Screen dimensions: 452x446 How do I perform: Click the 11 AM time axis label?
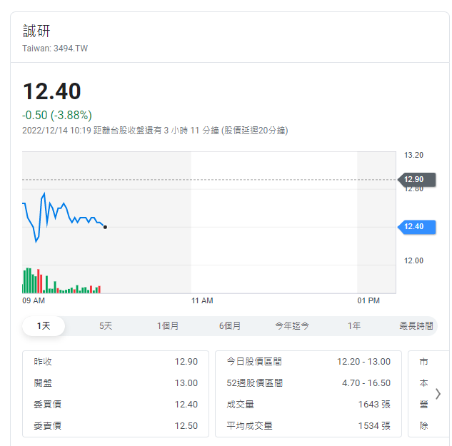pos(202,301)
